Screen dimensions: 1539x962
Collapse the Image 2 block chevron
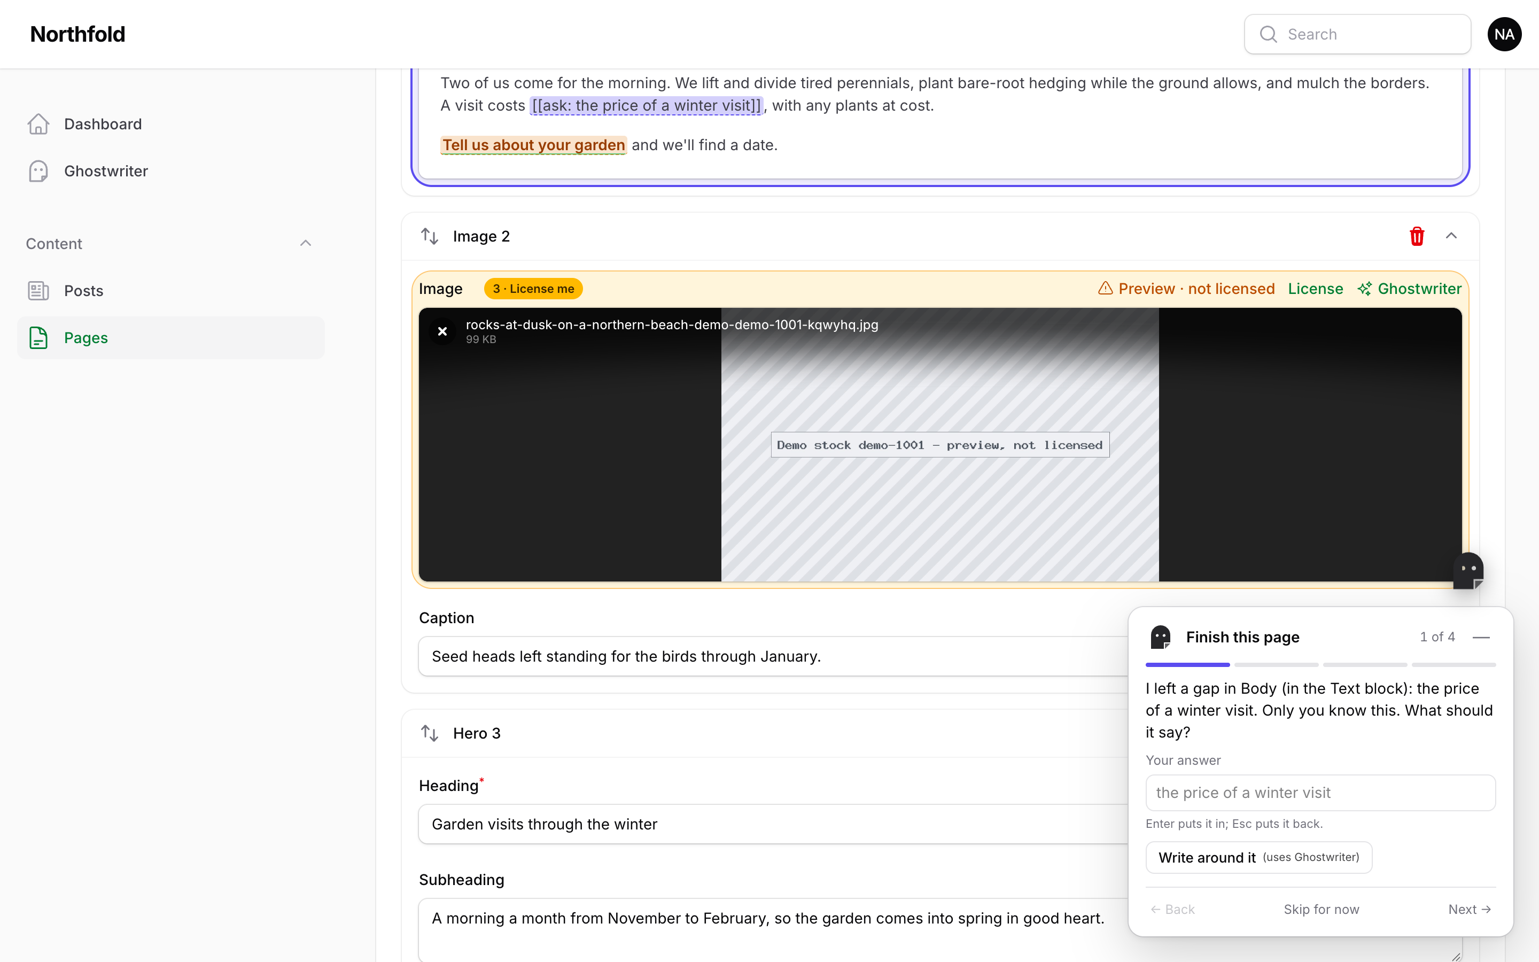click(1451, 236)
